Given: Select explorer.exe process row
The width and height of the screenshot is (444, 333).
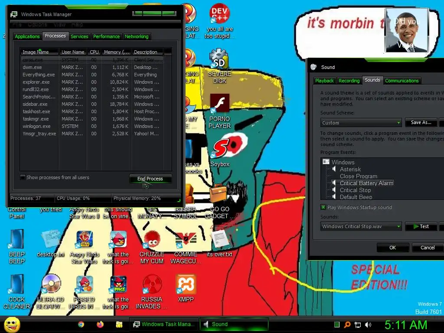Looking at the screenshot, I should [x=92, y=82].
